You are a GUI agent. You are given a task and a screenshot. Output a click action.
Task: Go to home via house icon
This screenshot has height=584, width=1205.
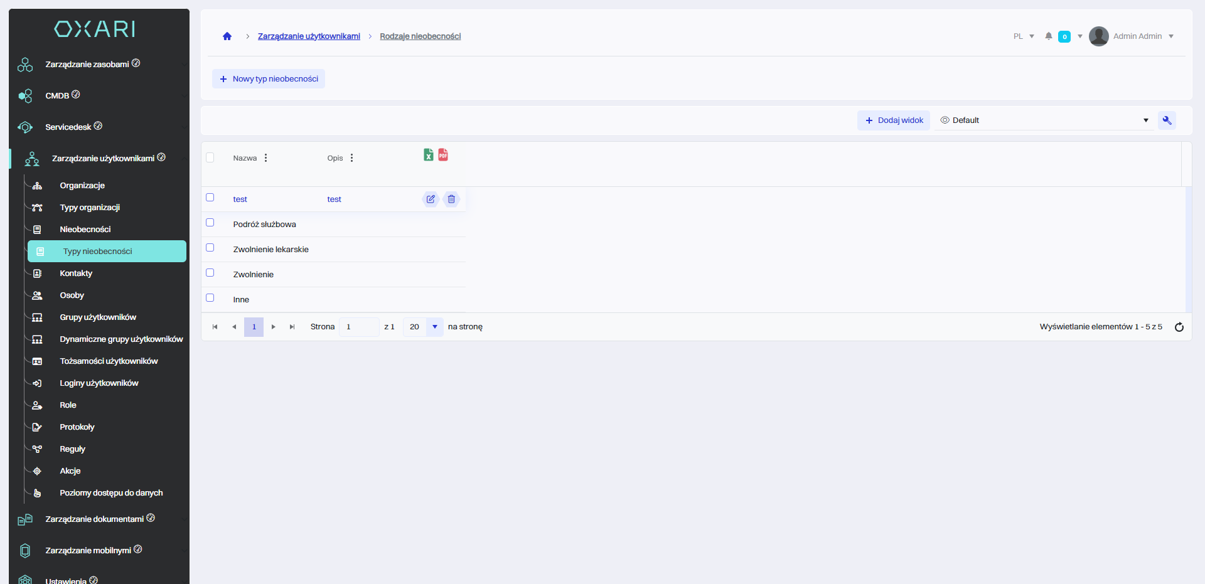click(227, 36)
